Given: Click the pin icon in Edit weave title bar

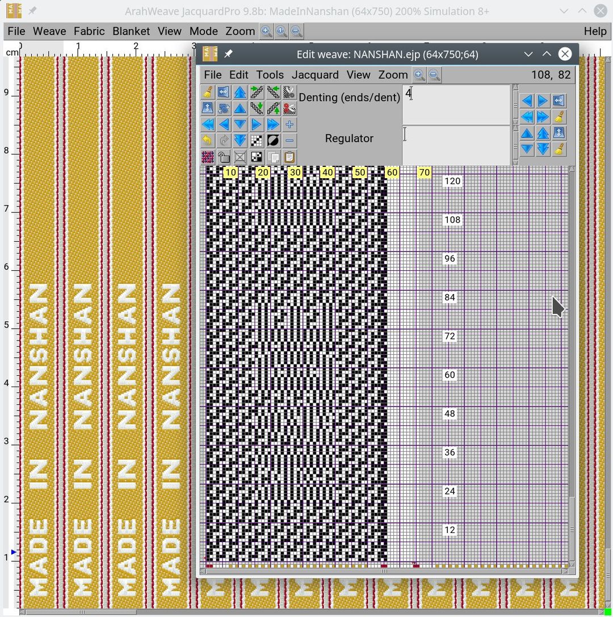Looking at the screenshot, I should pyautogui.click(x=228, y=54).
